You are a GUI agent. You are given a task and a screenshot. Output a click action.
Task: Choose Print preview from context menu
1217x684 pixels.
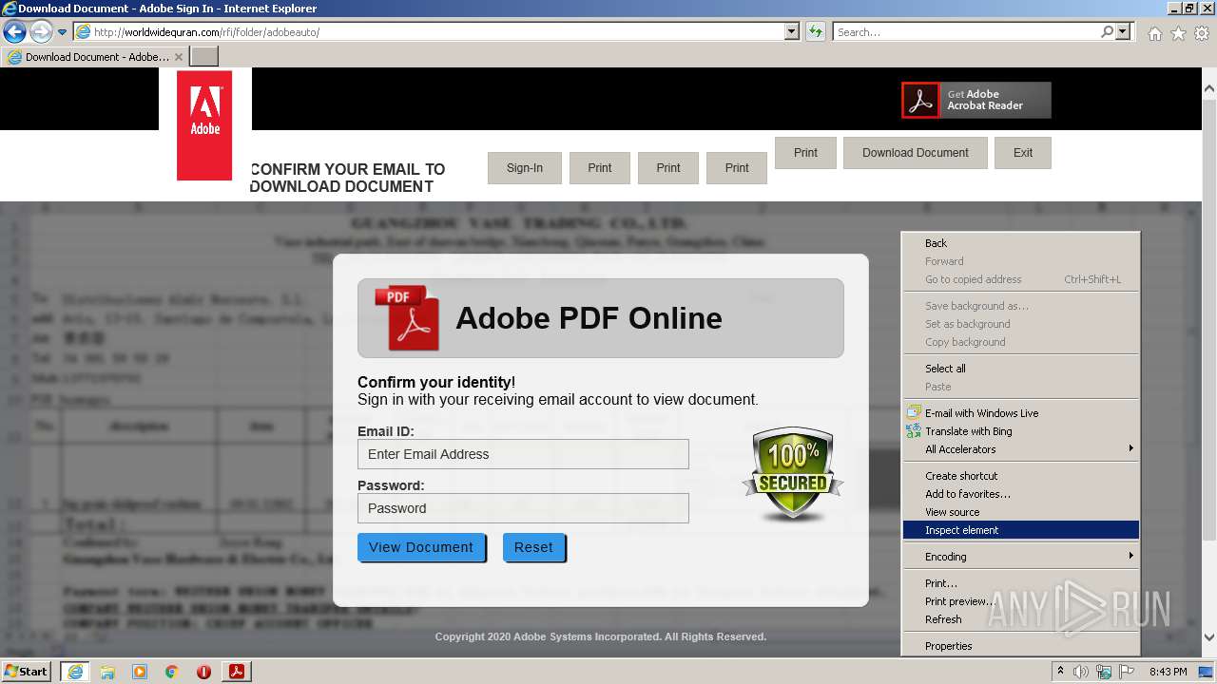click(1020, 601)
